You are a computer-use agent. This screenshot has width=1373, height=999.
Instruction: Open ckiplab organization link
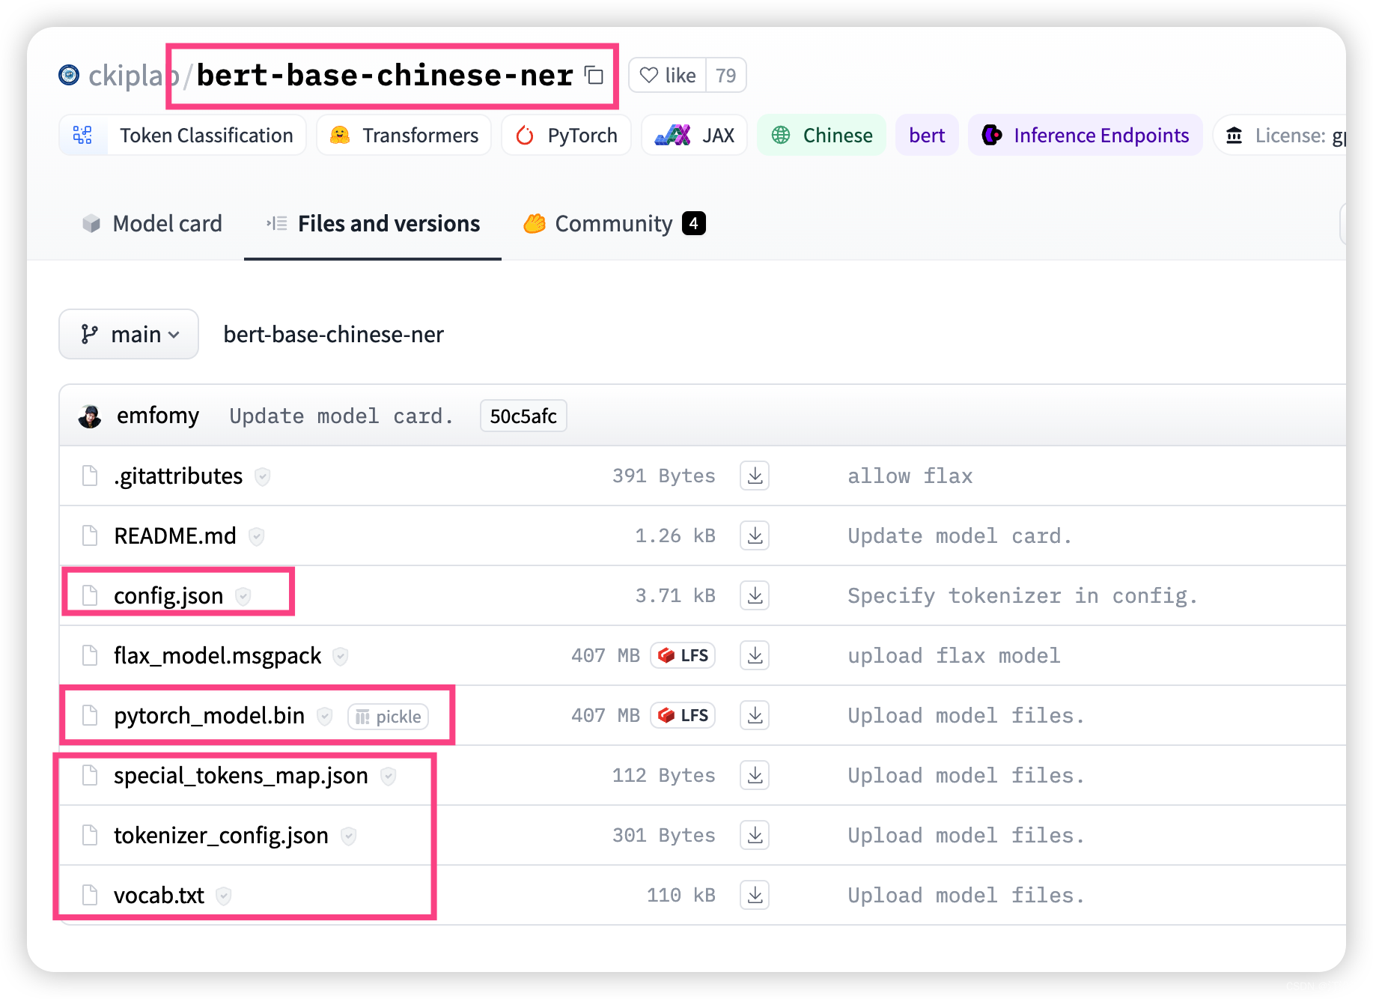pyautogui.click(x=133, y=75)
